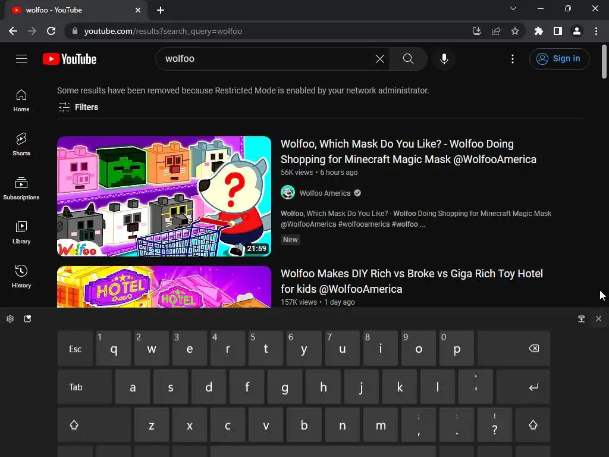The height and width of the screenshot is (457, 609).
Task: Open History in the sidebar
Action: click(21, 276)
